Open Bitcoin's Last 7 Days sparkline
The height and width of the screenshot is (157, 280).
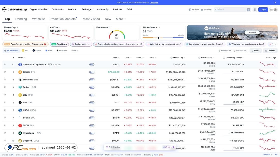267,72
